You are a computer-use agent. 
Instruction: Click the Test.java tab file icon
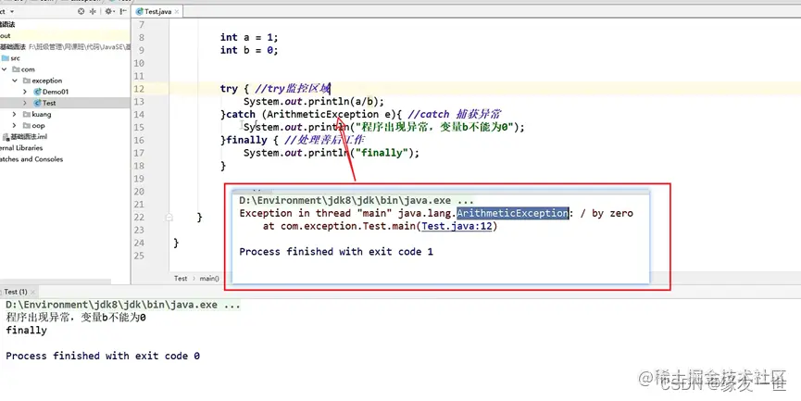coord(140,12)
